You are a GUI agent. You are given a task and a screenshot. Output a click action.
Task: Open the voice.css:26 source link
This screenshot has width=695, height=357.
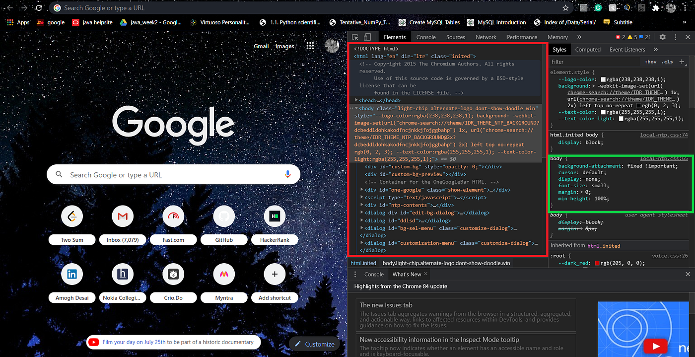click(670, 256)
